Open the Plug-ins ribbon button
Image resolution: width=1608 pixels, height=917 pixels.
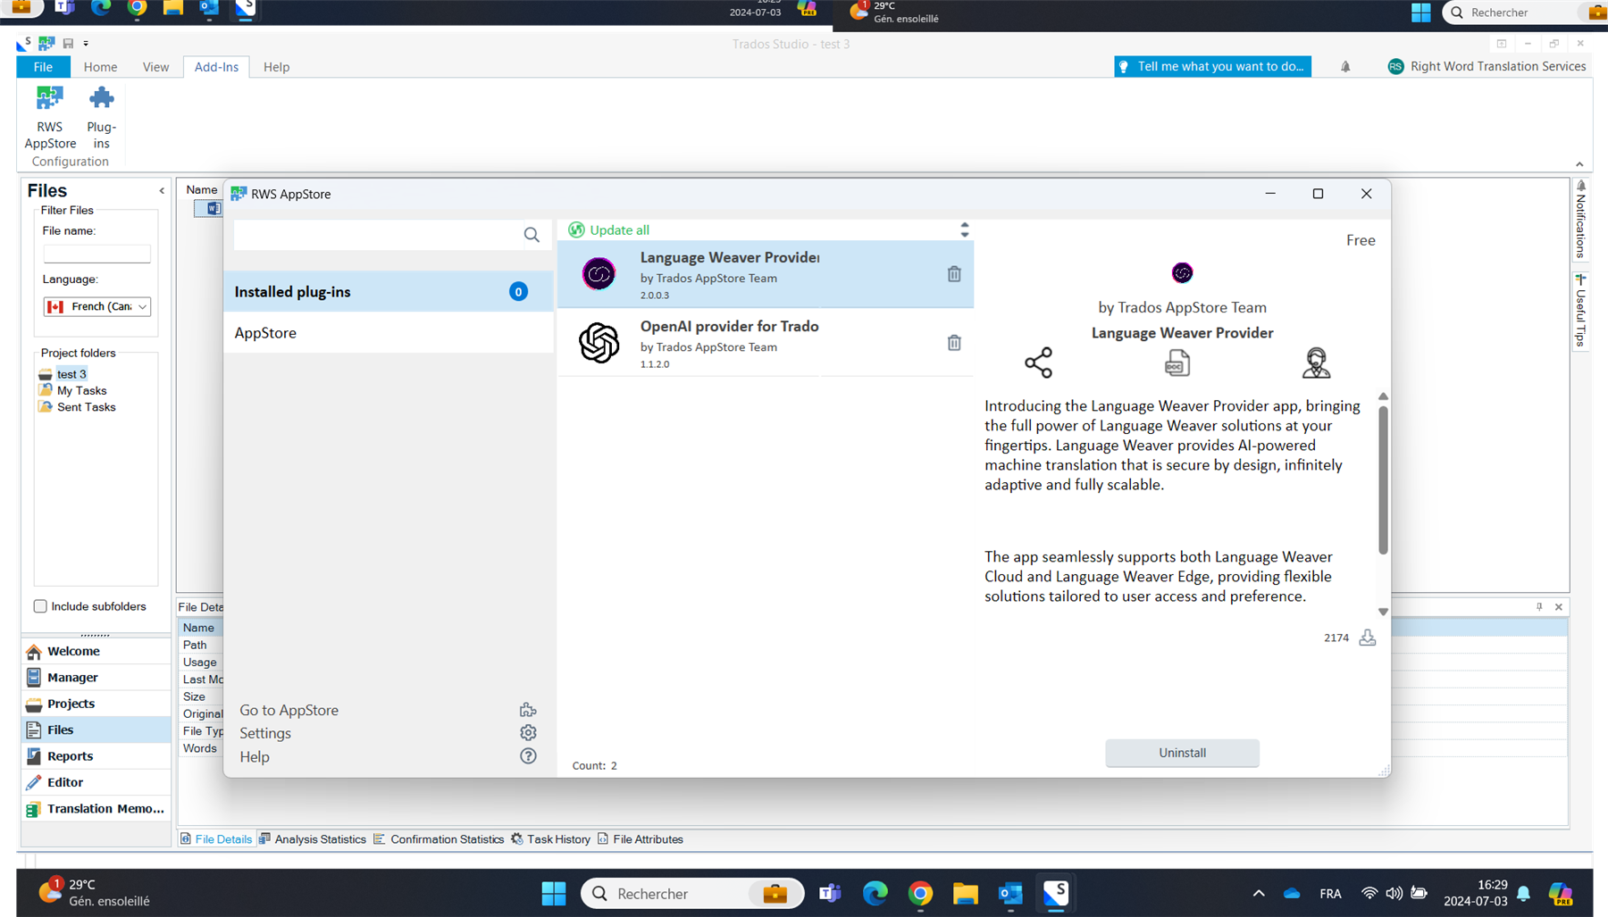[101, 117]
